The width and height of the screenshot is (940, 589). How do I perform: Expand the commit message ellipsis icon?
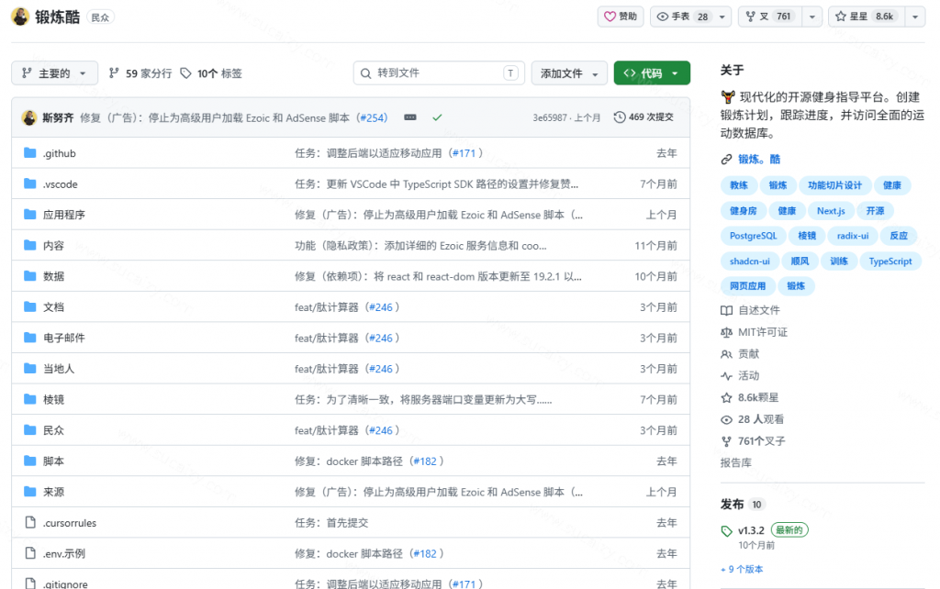pyautogui.click(x=410, y=117)
